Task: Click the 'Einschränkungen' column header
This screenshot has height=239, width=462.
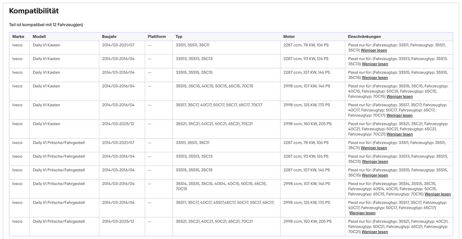Action: point(364,37)
